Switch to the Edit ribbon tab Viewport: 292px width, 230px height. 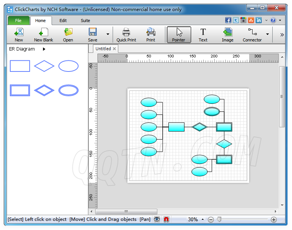pos(63,21)
